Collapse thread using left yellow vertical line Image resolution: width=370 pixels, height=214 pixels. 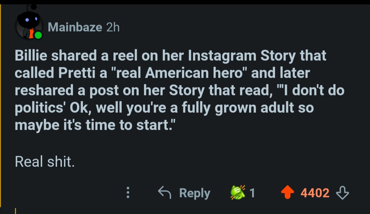pyautogui.click(x=1, y=104)
